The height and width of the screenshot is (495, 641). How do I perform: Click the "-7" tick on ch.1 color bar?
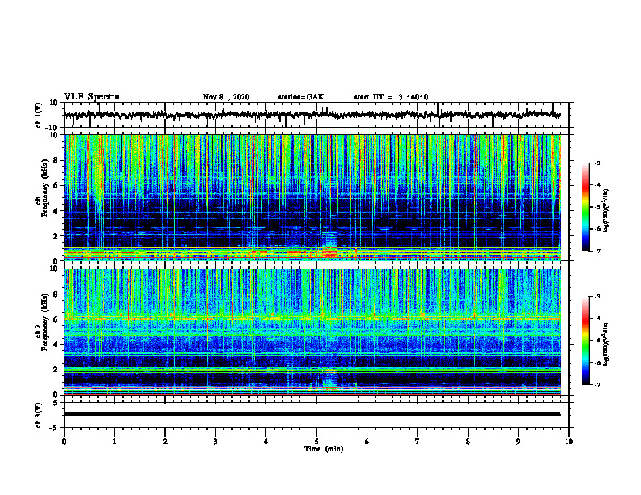pyautogui.click(x=597, y=251)
